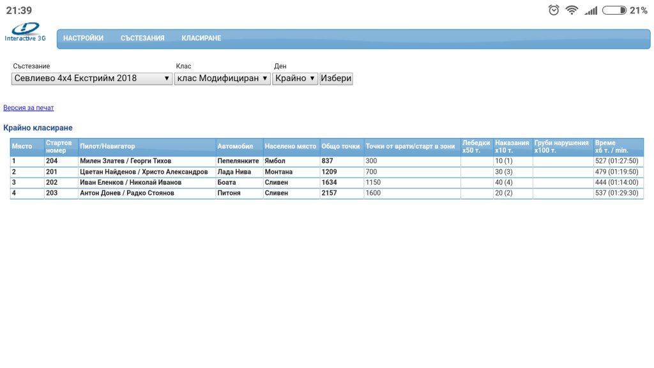Click the Пепелянките car cell
The image size is (654, 368).
240,161
